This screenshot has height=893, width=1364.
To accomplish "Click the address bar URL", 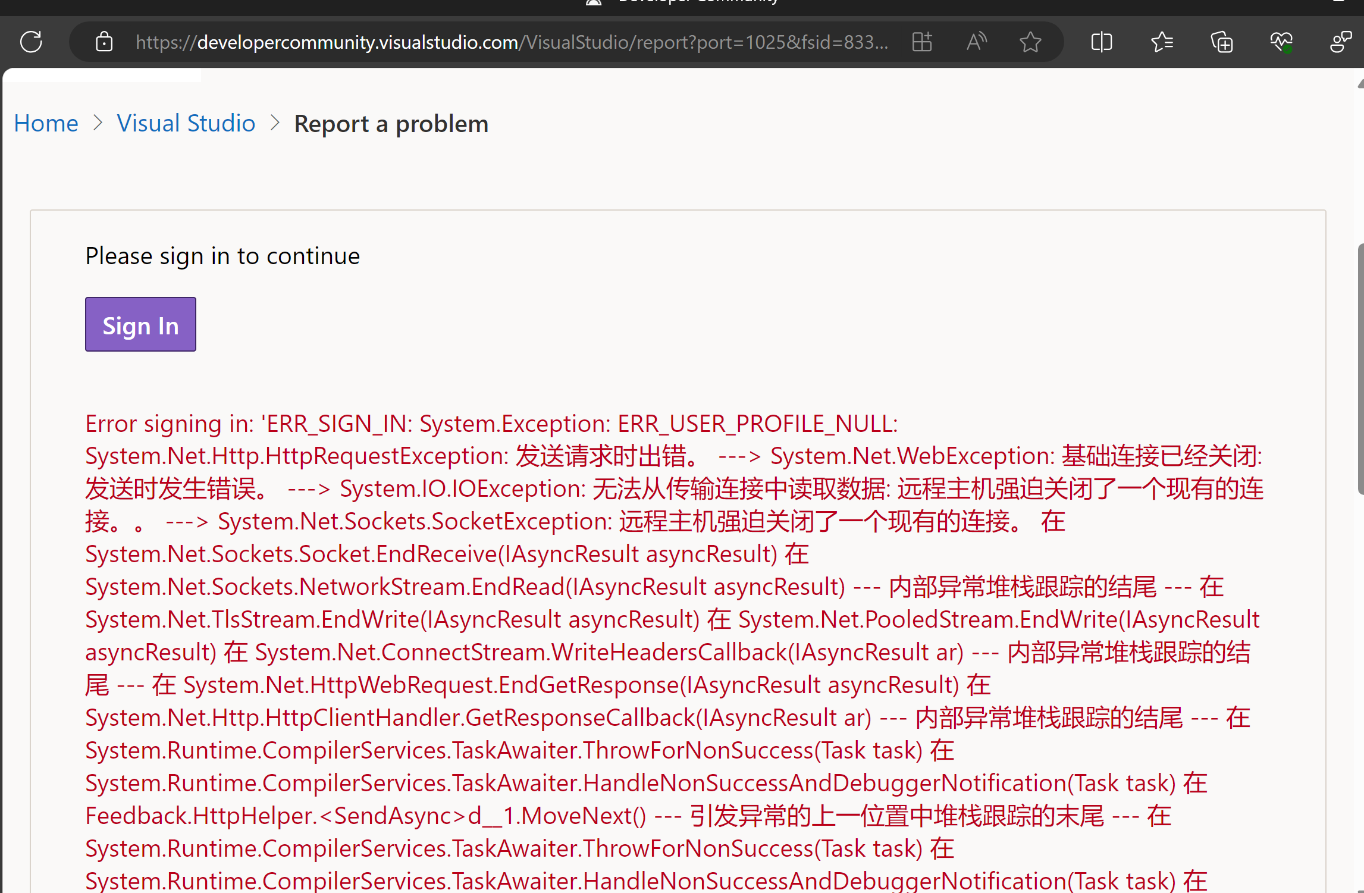I will click(512, 42).
